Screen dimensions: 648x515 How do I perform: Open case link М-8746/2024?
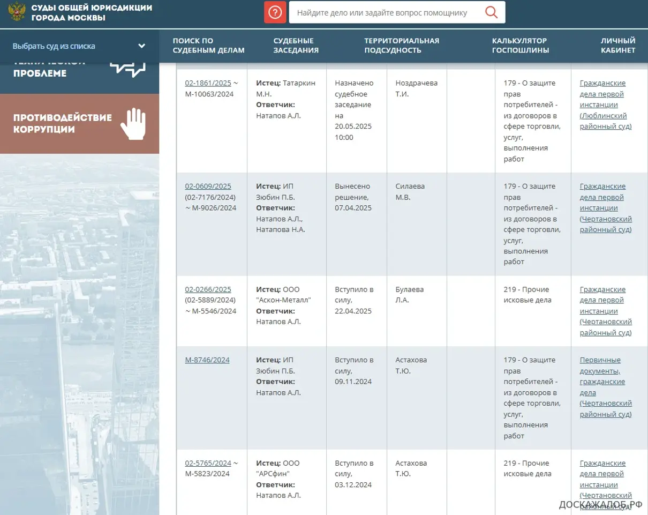point(207,360)
